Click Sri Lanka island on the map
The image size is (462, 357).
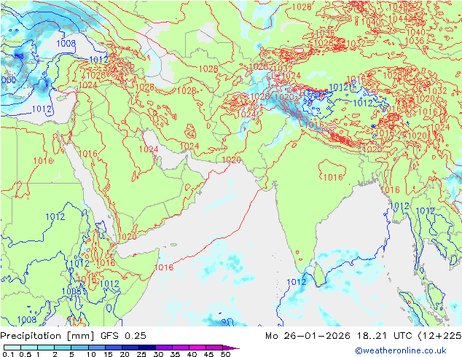tap(320, 274)
